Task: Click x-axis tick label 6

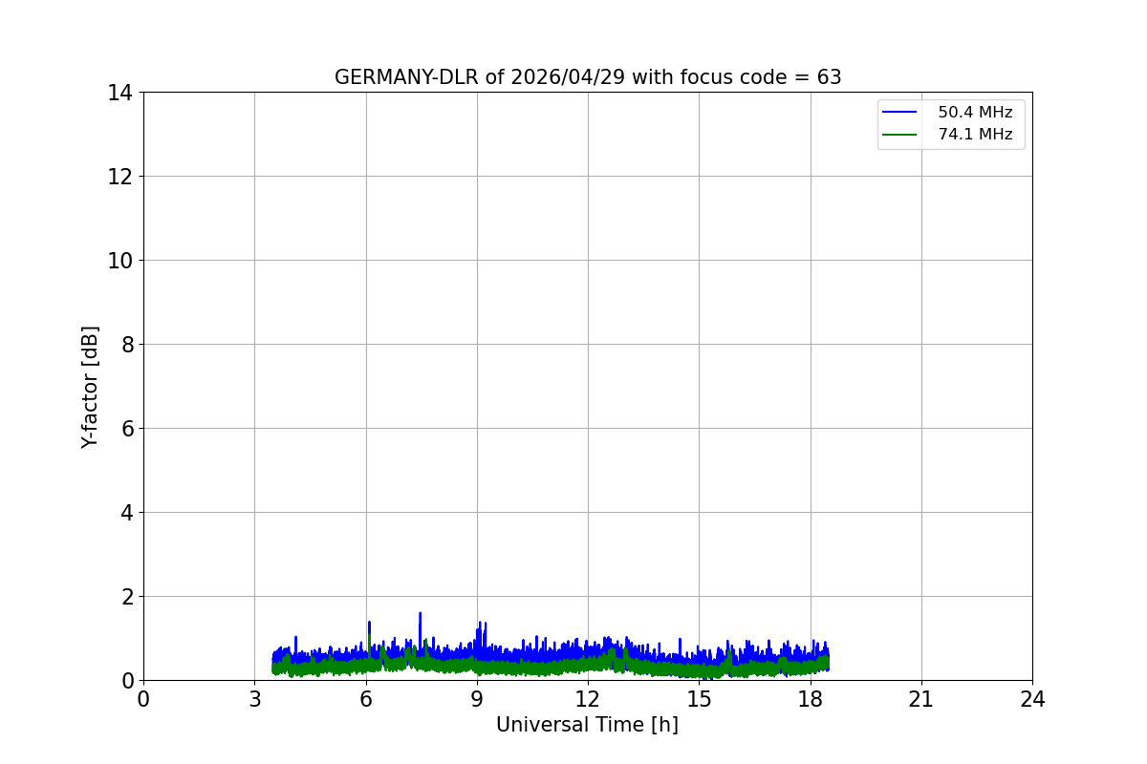Action: pyautogui.click(x=365, y=699)
